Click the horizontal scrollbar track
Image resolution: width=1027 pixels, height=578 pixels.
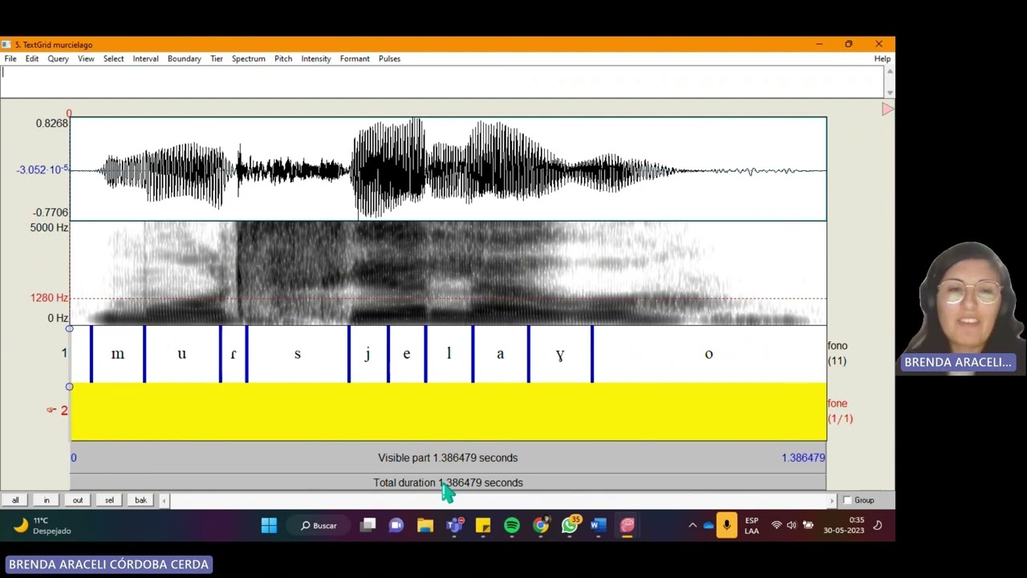click(x=497, y=500)
